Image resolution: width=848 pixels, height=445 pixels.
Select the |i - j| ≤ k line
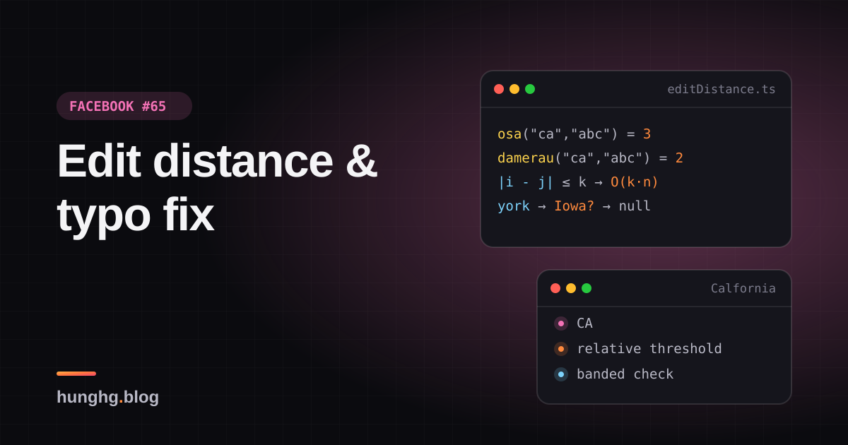pos(578,182)
